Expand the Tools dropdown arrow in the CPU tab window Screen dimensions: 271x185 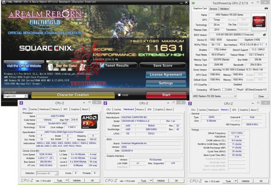pos(67,180)
